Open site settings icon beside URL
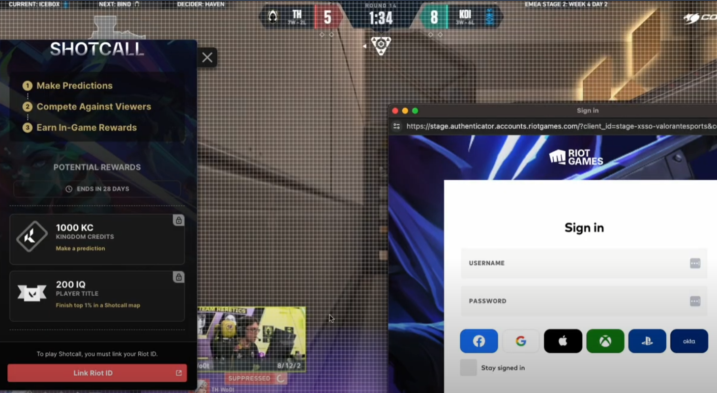Viewport: 717px width, 393px height. tap(396, 126)
